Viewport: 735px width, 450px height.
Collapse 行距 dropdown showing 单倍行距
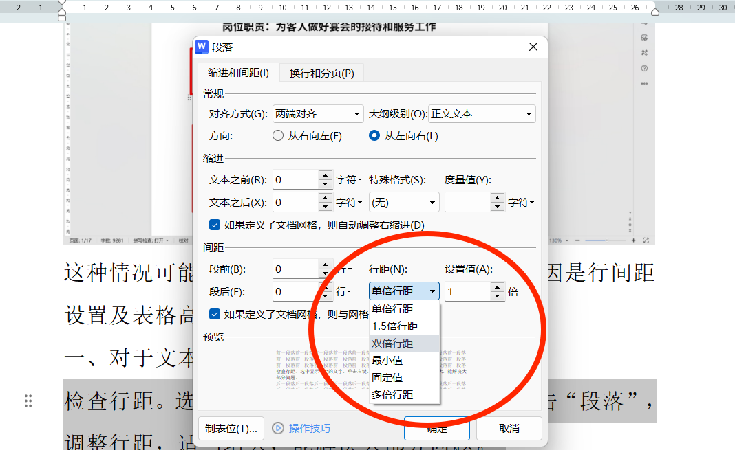404,291
